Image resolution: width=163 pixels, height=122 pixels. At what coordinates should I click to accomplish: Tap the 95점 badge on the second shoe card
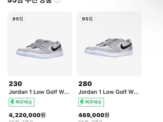click(87, 19)
